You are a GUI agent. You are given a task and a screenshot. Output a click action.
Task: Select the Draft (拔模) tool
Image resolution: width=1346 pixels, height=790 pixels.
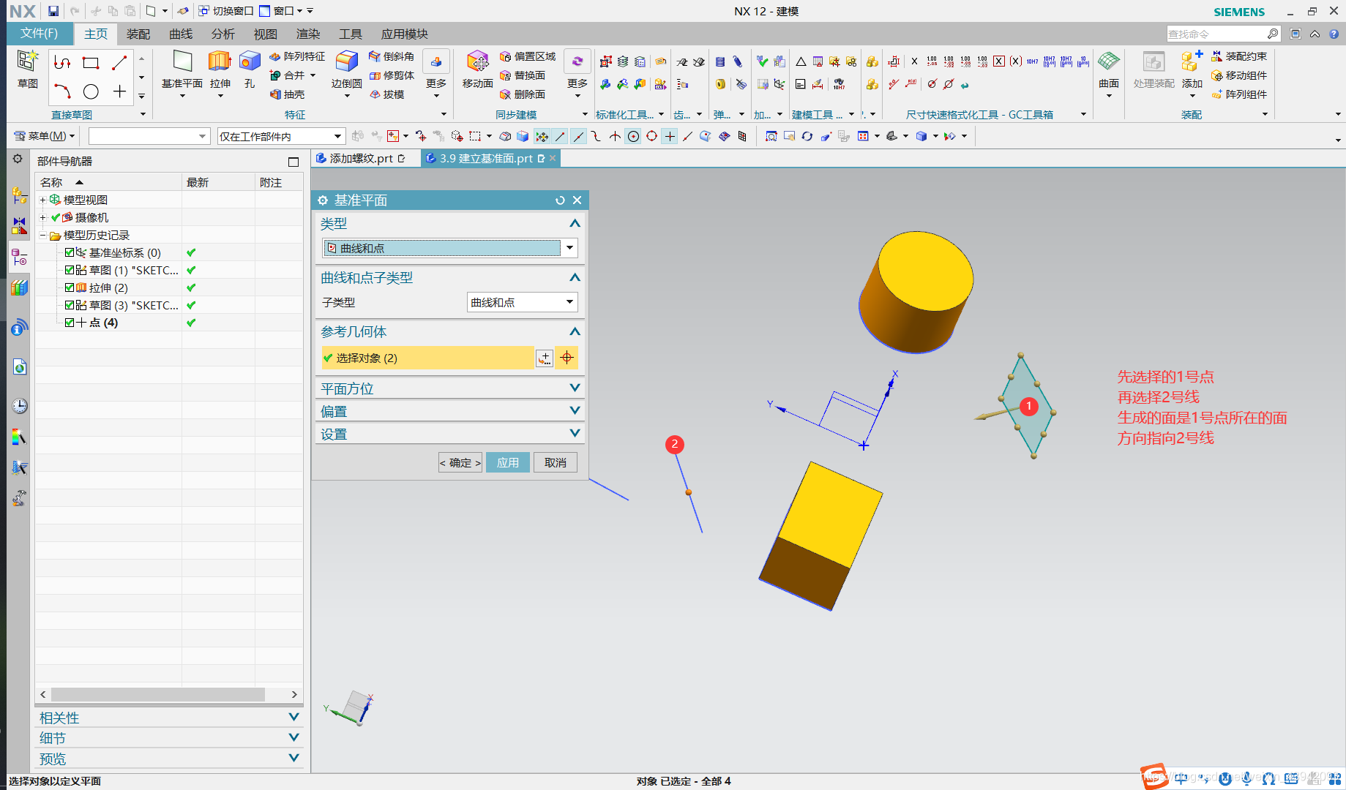pos(386,94)
